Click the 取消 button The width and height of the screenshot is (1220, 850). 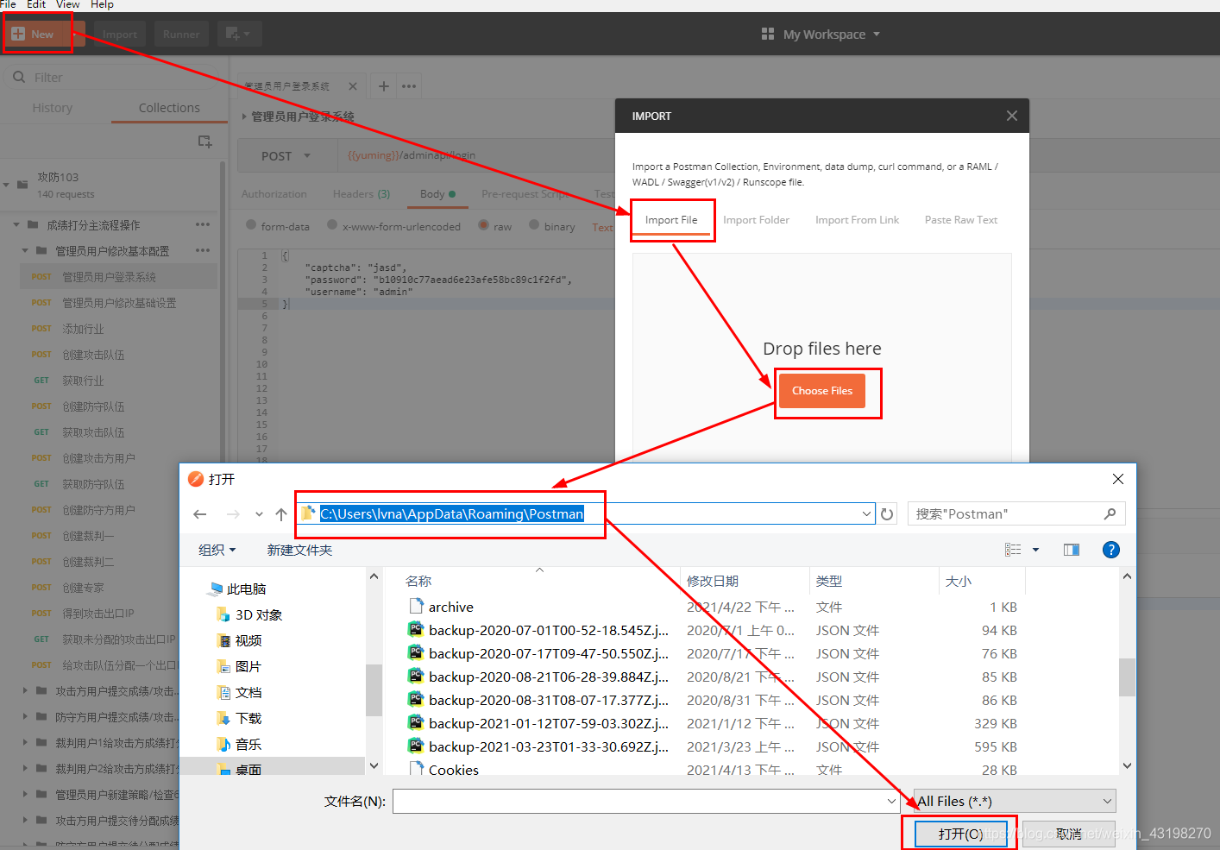click(1068, 834)
